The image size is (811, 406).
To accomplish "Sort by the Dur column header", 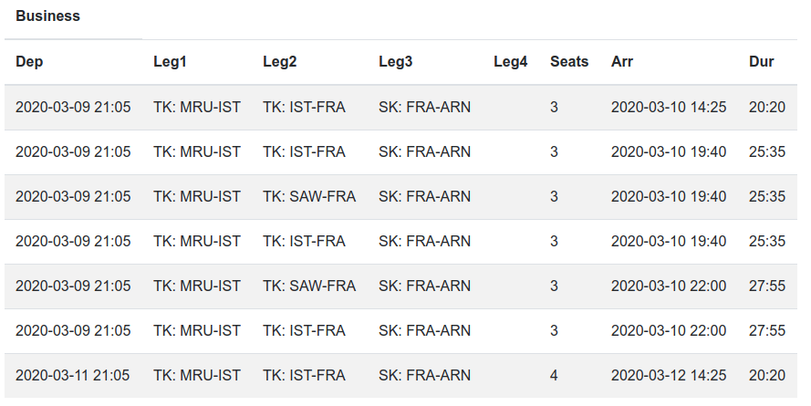I will pyautogui.click(x=761, y=62).
